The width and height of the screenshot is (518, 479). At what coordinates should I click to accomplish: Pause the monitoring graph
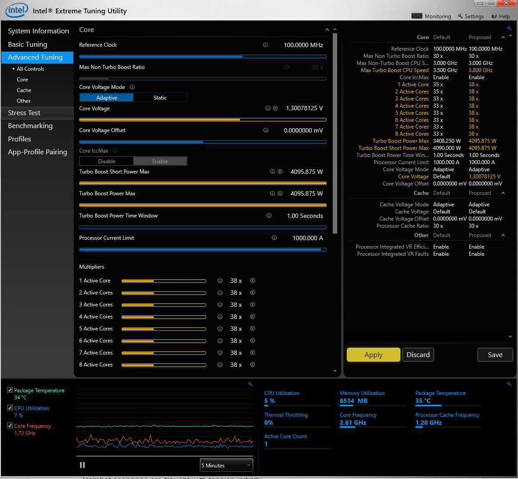point(82,464)
